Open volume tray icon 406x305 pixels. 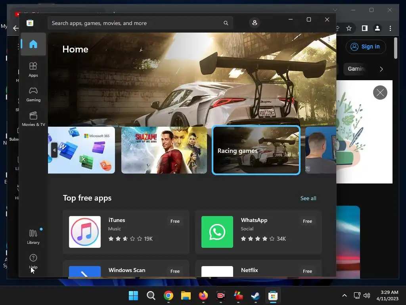[367, 295]
